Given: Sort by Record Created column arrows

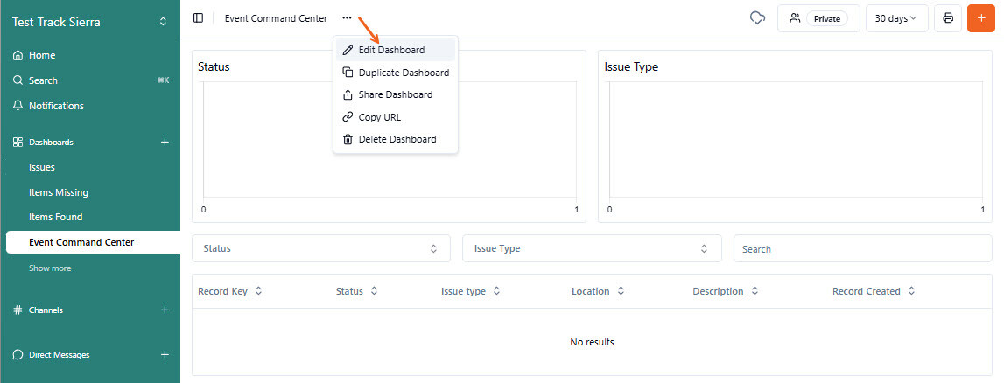Looking at the screenshot, I should coord(911,291).
